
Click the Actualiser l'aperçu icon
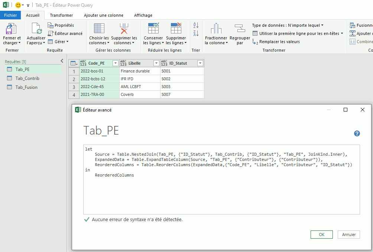tap(36, 29)
